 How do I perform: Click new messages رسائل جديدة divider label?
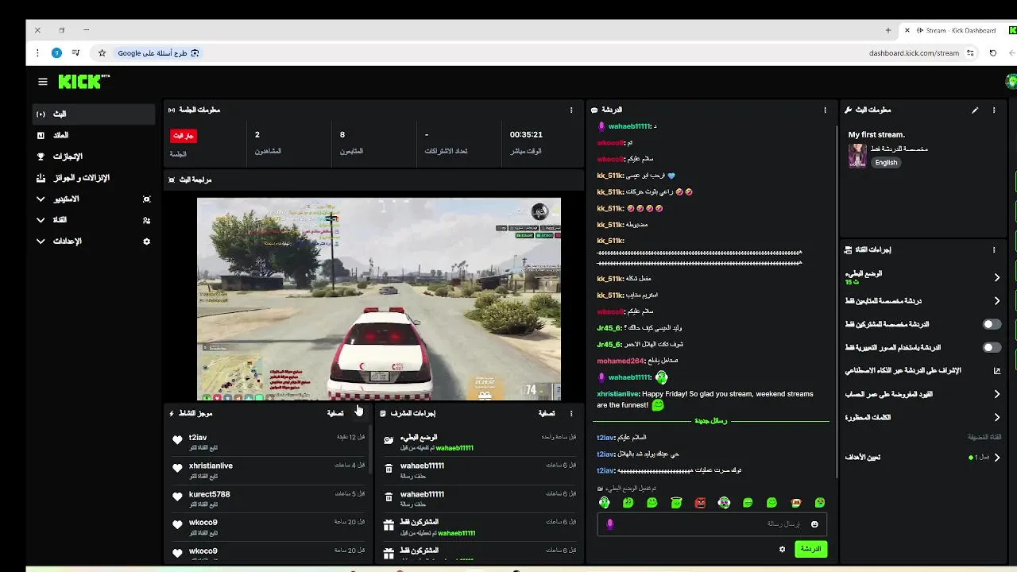tap(711, 421)
